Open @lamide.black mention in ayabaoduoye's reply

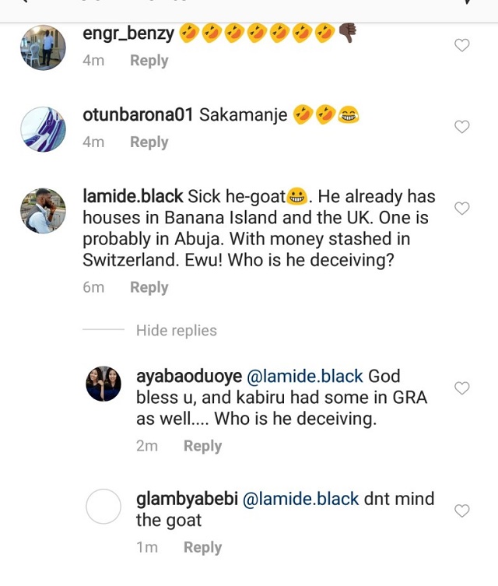[305, 377]
